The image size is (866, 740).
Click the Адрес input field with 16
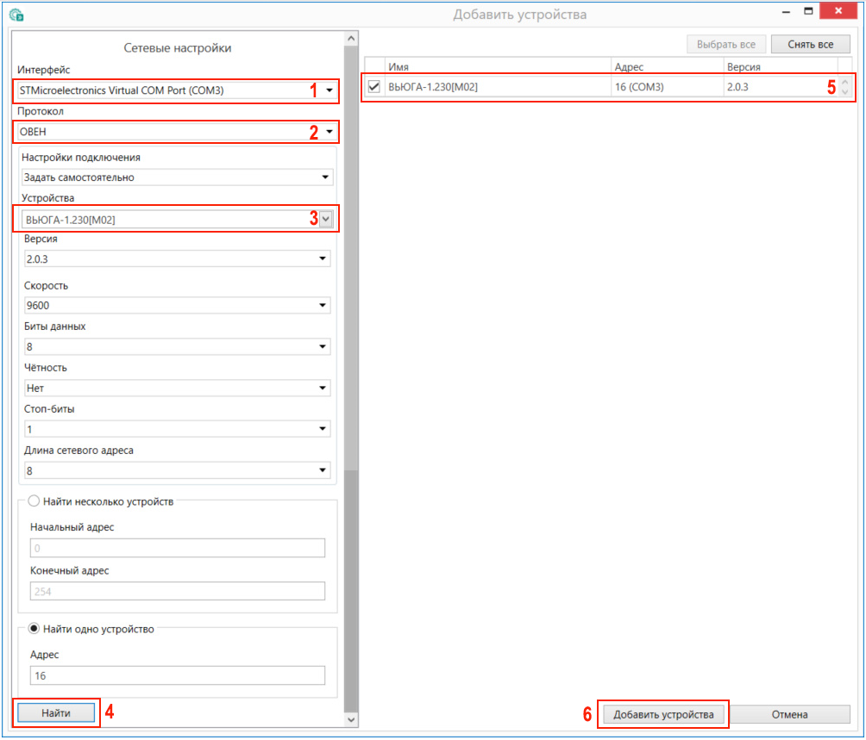(177, 676)
